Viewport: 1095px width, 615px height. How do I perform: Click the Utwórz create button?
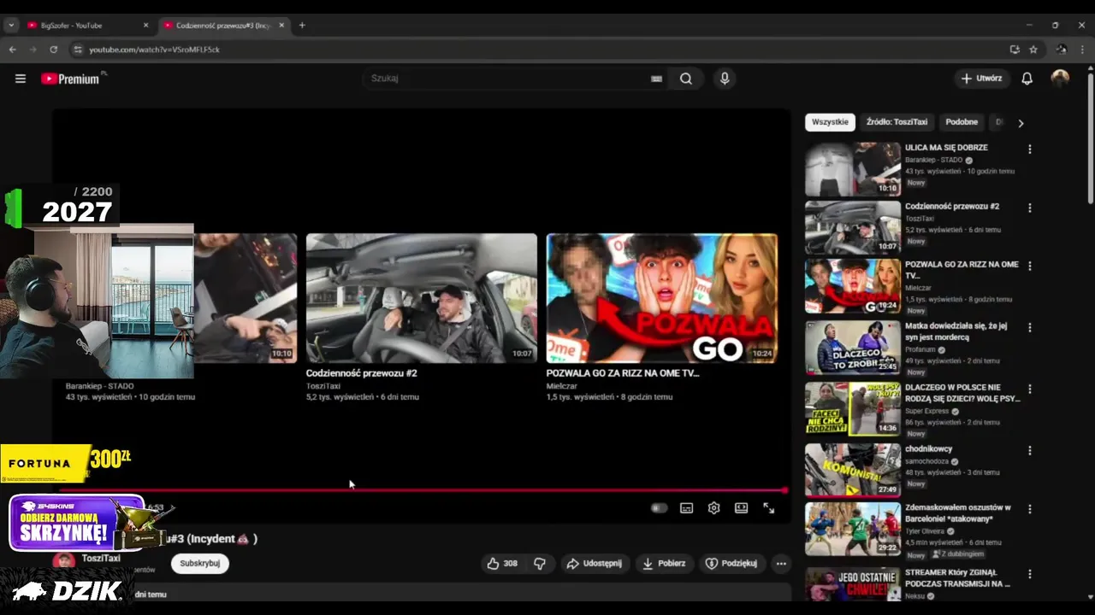981,79
